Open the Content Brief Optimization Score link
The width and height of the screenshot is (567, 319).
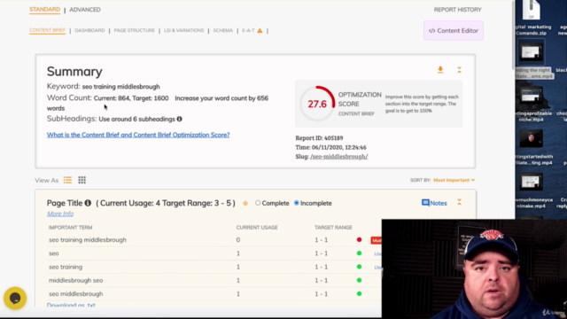tap(138, 135)
